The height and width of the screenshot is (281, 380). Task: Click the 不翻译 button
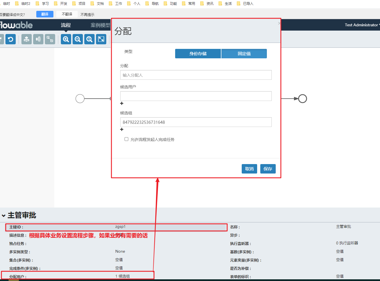point(67,14)
